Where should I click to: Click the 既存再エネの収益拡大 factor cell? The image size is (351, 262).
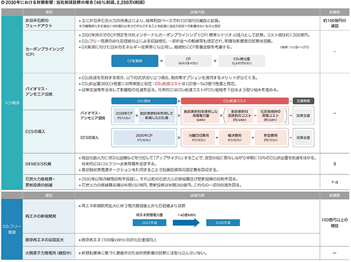[x=49, y=240]
